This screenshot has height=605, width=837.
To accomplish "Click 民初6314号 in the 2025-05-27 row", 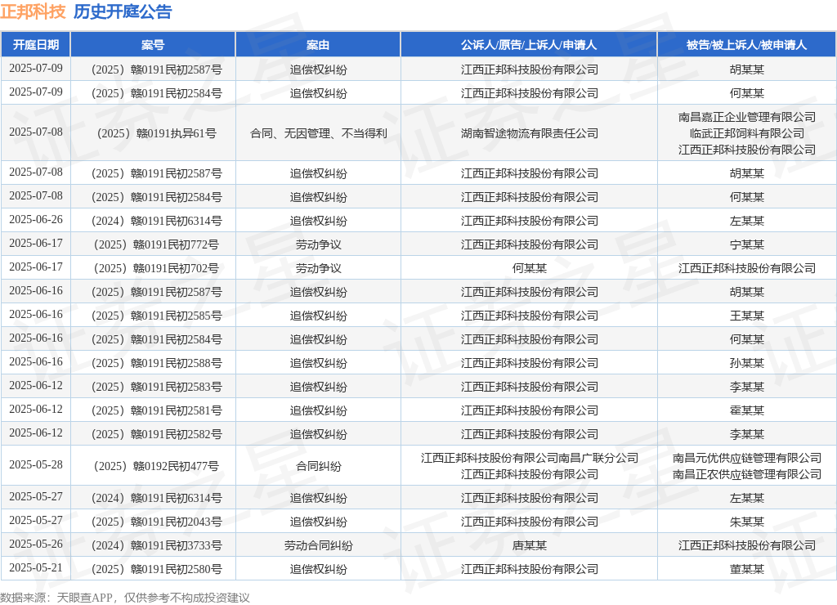I will tap(156, 498).
